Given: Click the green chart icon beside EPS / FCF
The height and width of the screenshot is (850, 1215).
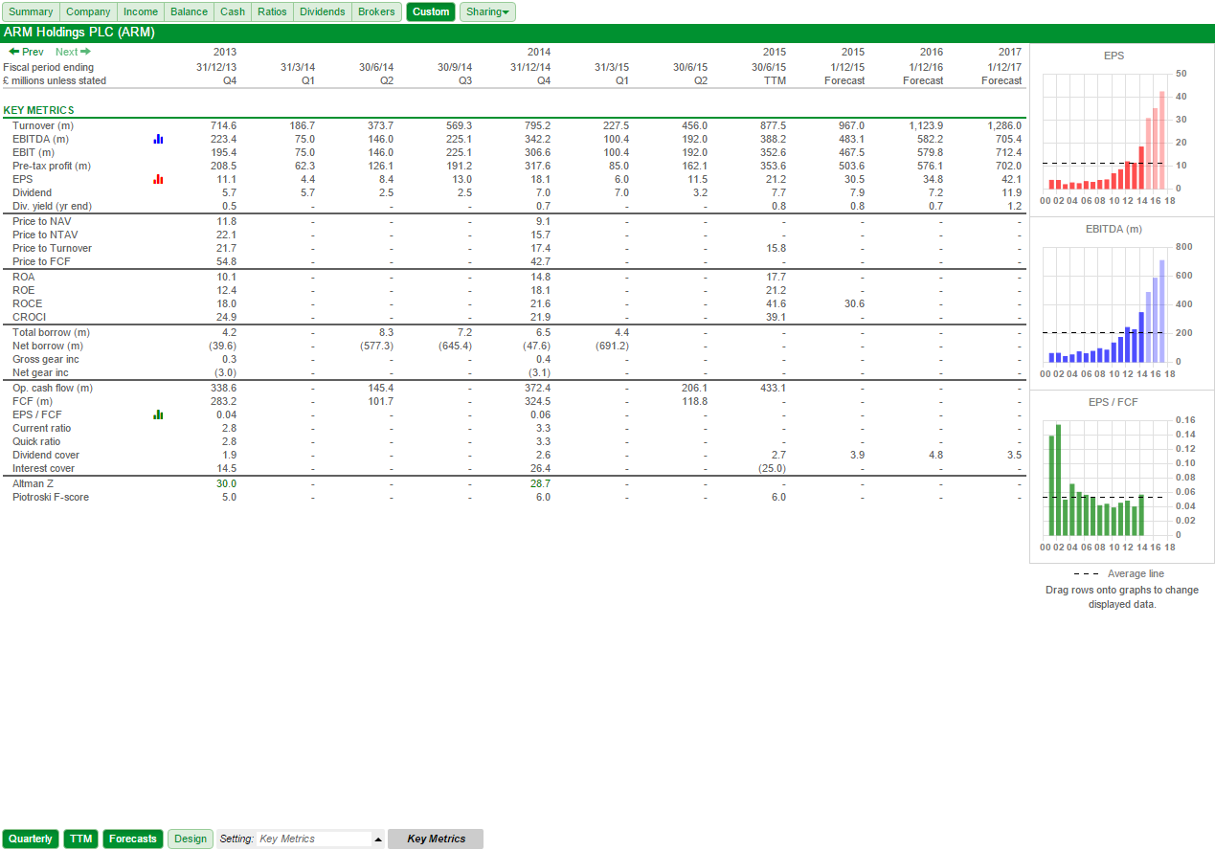Looking at the screenshot, I should pos(158,414).
